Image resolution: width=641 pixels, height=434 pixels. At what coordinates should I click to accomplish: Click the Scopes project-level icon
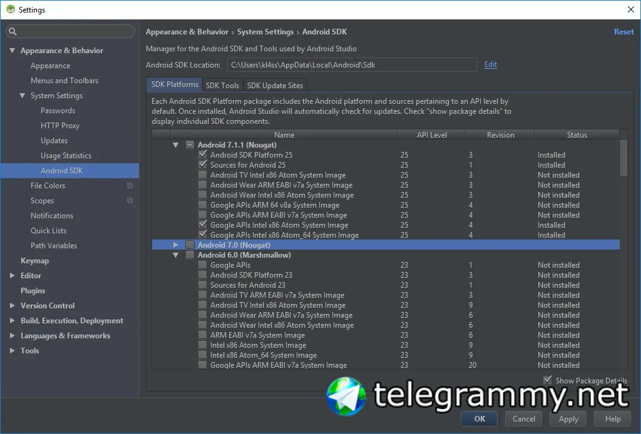click(130, 201)
